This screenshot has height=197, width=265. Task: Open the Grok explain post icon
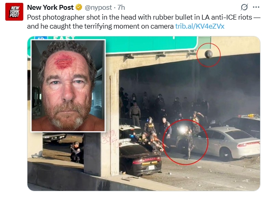[x=244, y=7]
